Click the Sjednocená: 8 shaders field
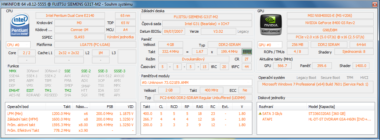The width and height of the screenshot is (380, 140). tap(354, 52)
